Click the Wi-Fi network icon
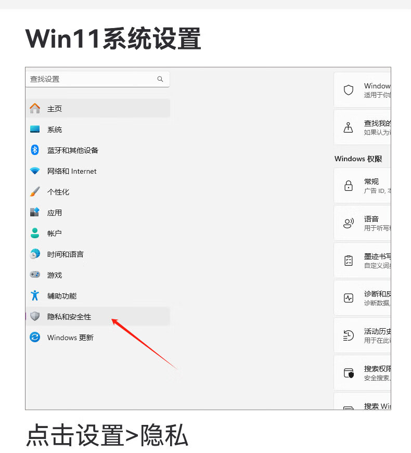Image resolution: width=411 pixels, height=453 pixels. click(x=35, y=171)
